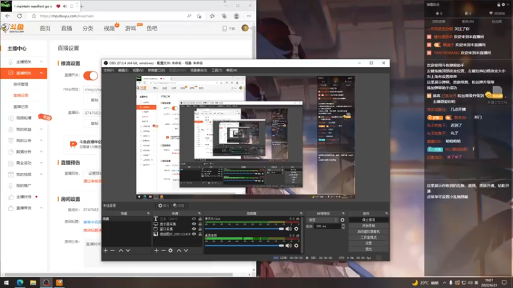Viewport: 513px width, 288px height.
Task: Open browser favorites star icon
Action: pos(212,16)
